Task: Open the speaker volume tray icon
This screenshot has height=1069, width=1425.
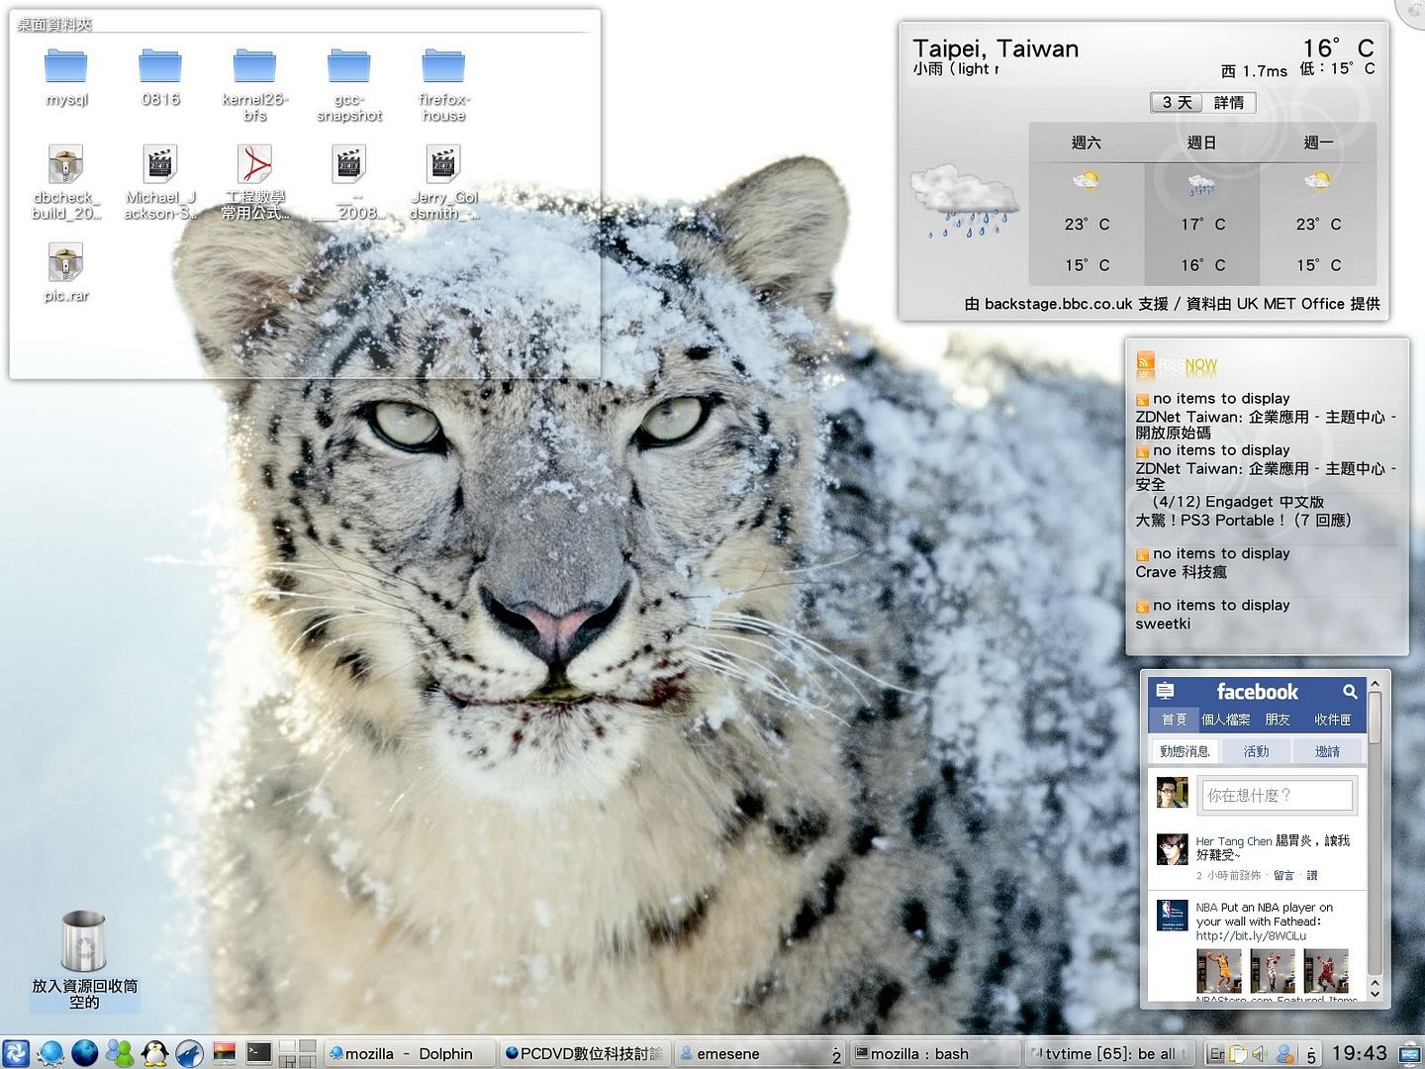Action: (x=1260, y=1054)
